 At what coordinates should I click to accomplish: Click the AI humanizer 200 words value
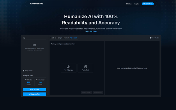[40, 82]
